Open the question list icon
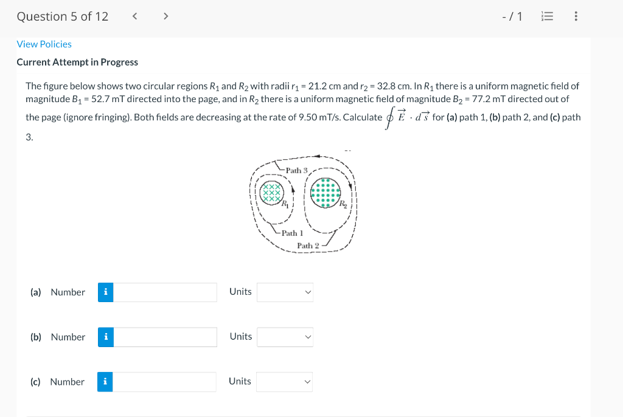Screen dimensions: 623x417 pyautogui.click(x=547, y=16)
